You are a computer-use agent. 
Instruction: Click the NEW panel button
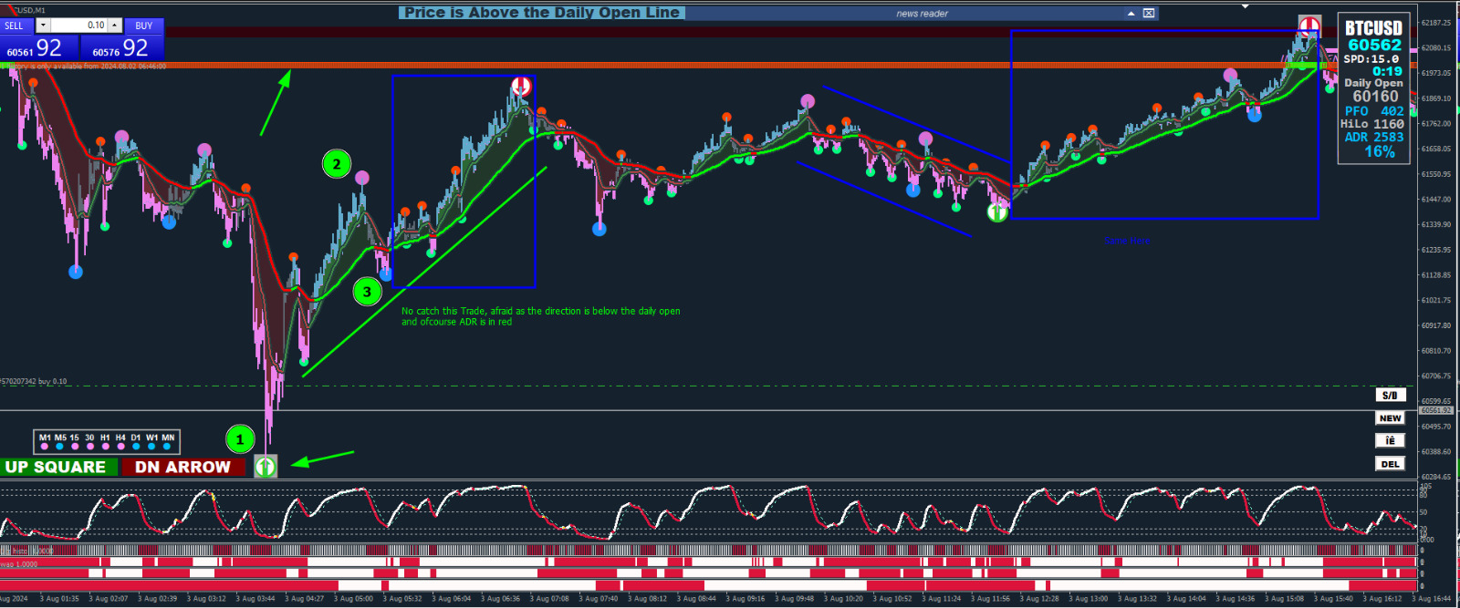point(1390,418)
